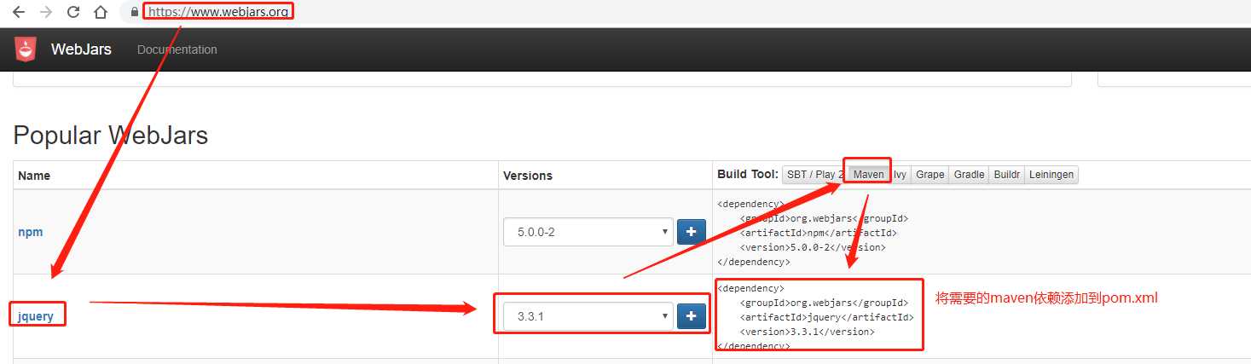Click the jquery version 3.3.1 snippet line
1251x364 pixels.
pyautogui.click(x=807, y=332)
